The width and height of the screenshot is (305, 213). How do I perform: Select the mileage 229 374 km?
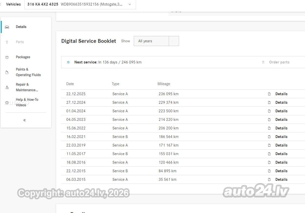pyautogui.click(x=168, y=102)
